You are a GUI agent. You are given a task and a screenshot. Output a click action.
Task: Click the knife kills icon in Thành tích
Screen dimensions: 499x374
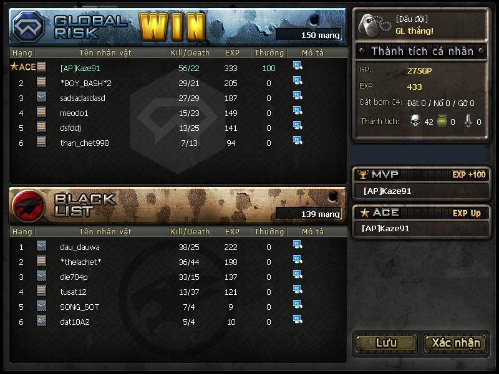pos(468,121)
